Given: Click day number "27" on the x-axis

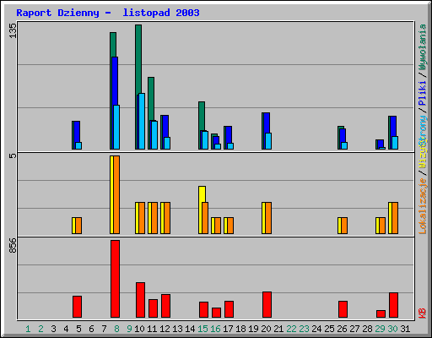Looking at the screenshot, I should tap(354, 329).
